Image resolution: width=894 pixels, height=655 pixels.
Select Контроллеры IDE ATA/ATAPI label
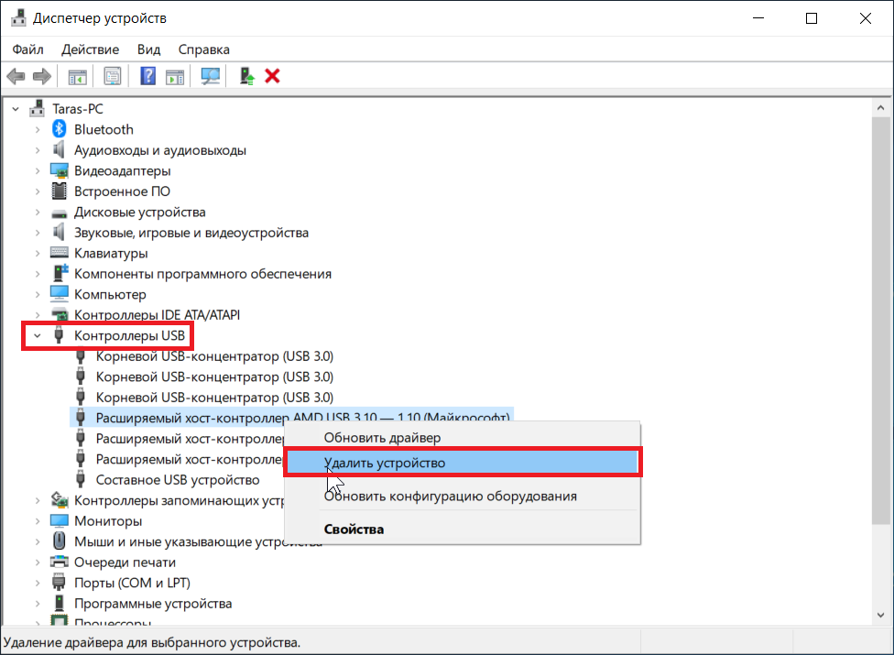click(x=157, y=314)
